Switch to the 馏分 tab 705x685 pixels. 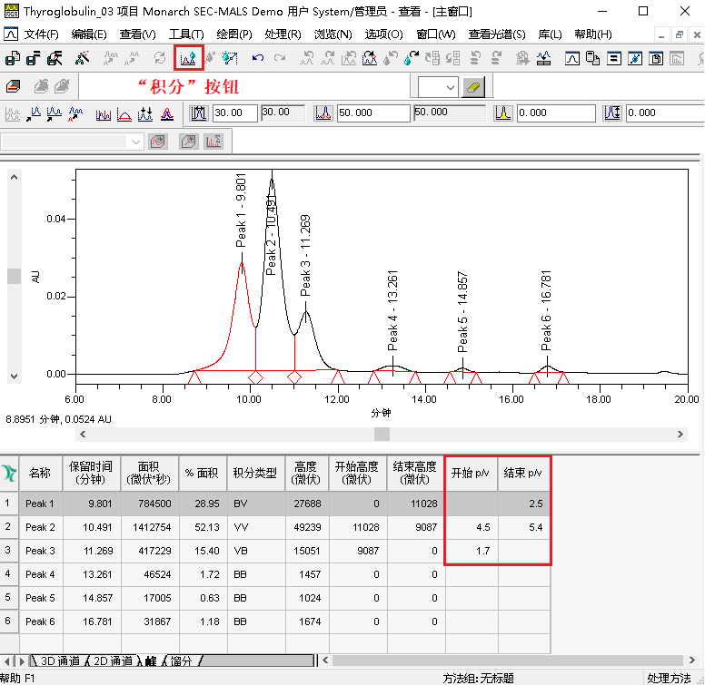(x=184, y=661)
